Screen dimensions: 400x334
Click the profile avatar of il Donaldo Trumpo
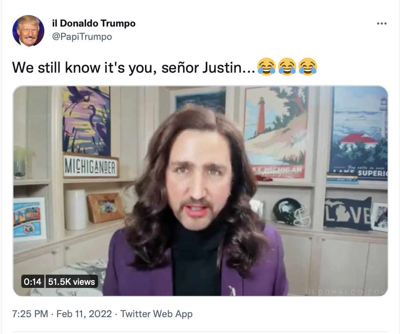(28, 31)
